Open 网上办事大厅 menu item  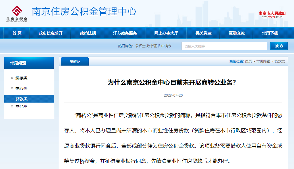pyautogui.click(x=166, y=33)
